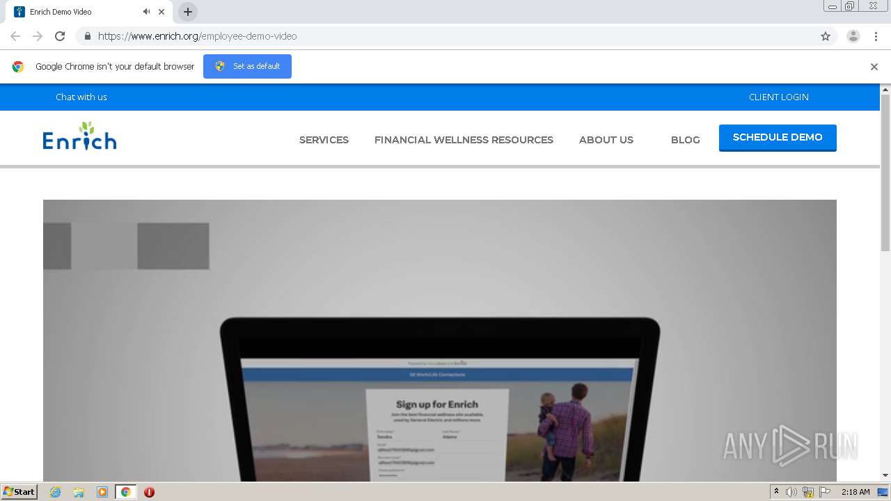The image size is (891, 501).
Task: Open the SERVICES menu
Action: tap(324, 140)
